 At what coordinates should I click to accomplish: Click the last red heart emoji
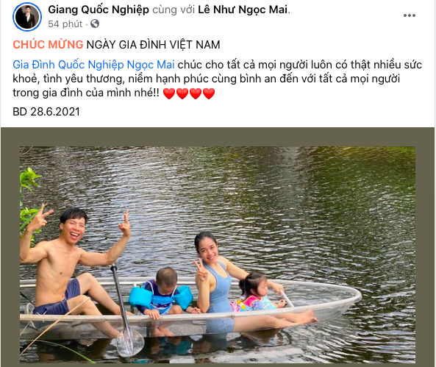tap(209, 93)
